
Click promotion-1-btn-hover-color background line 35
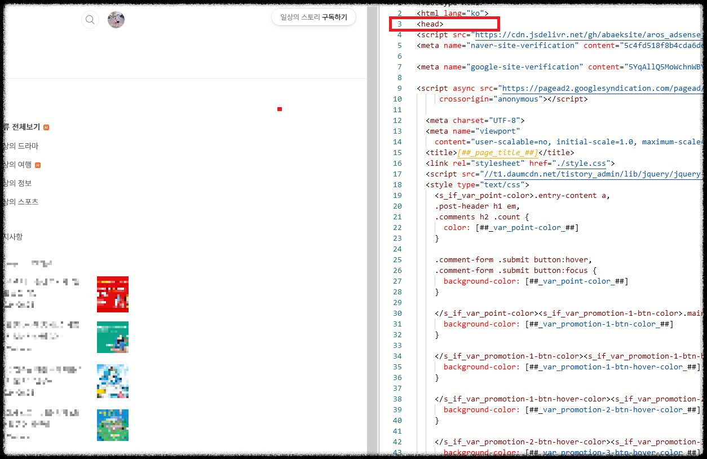[572, 367]
